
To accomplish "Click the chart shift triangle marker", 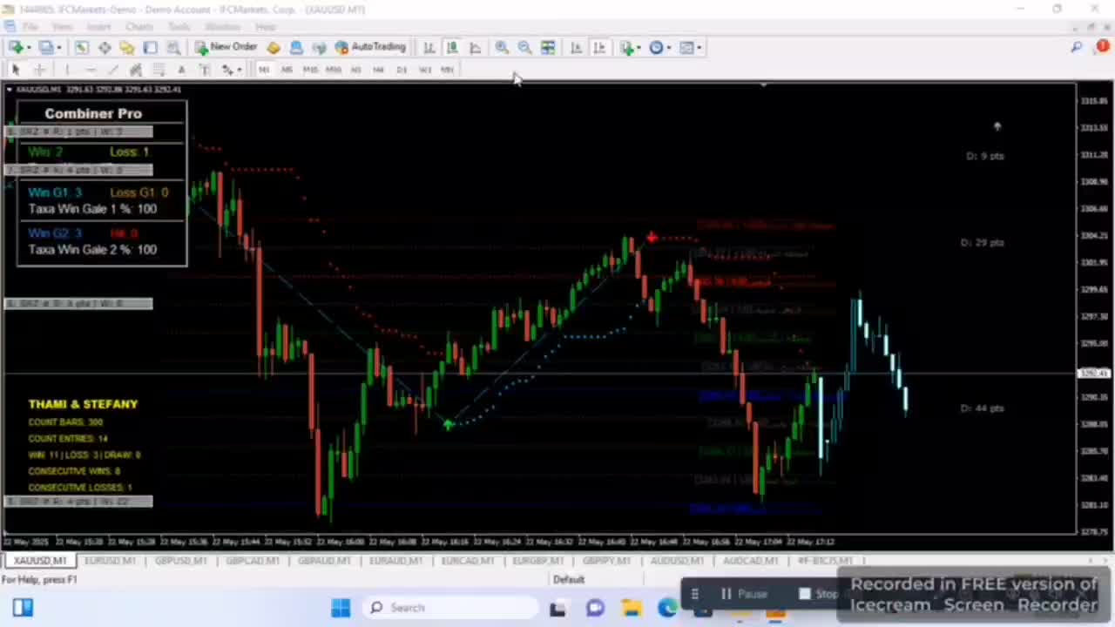I will 763,85.
